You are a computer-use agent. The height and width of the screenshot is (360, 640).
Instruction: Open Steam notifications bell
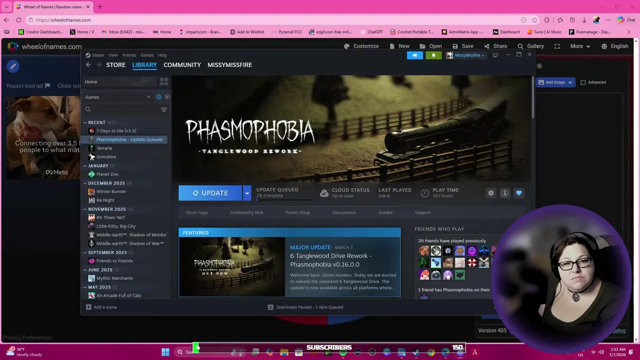433,55
